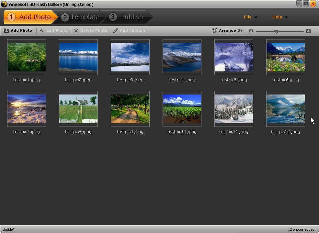319x233 pixels.
Task: Click the Delete Photo X icon
Action: [x=76, y=31]
